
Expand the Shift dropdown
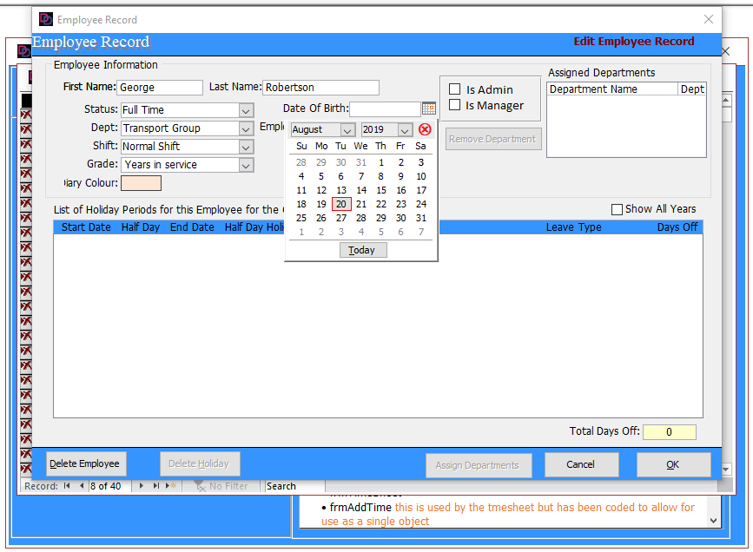click(246, 147)
